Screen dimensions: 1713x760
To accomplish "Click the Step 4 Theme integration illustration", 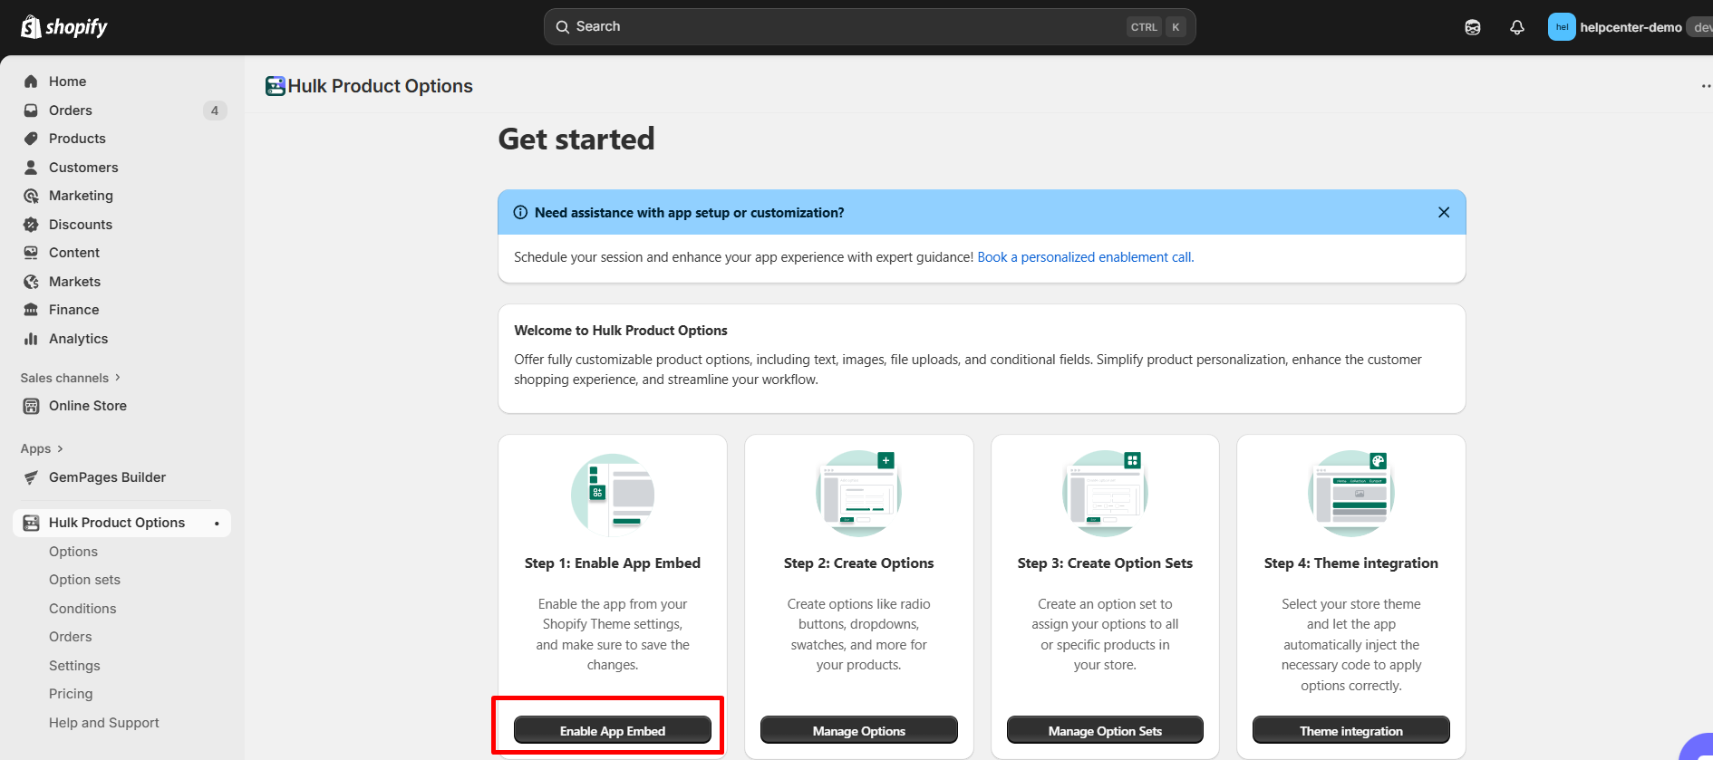I will 1351,495.
